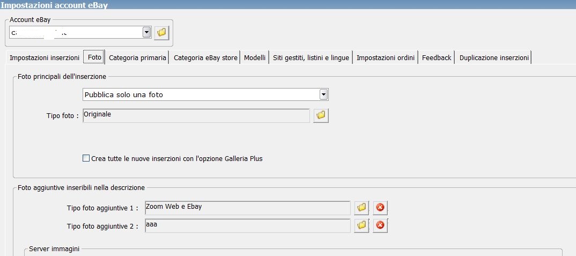Switch to the Modelli tab
The height and width of the screenshot is (256, 576).
255,57
